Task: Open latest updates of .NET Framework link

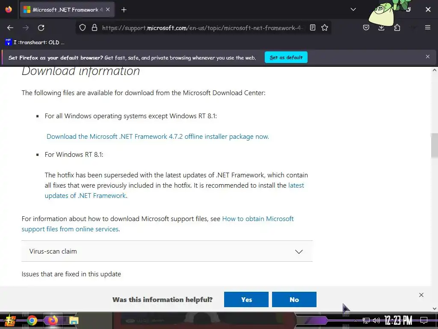Action: tap(175, 191)
